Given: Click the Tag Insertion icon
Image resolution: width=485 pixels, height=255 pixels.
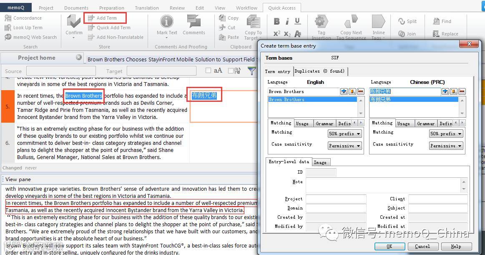Looking at the screenshot, I should pos(321,21).
